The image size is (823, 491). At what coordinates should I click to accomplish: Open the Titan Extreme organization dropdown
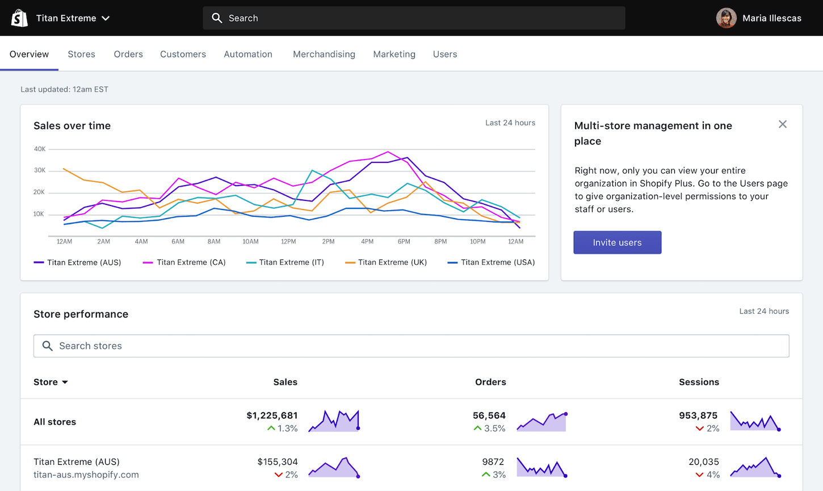point(73,18)
